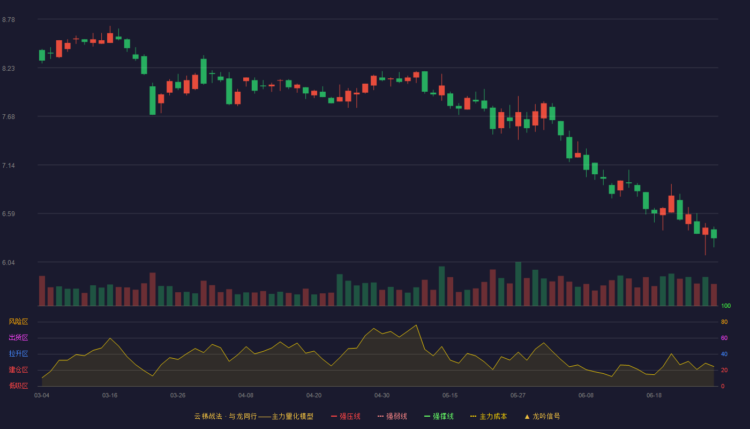This screenshot has height=429, width=750.
Task: Click the 8.23 price axis label
Action: [9, 69]
